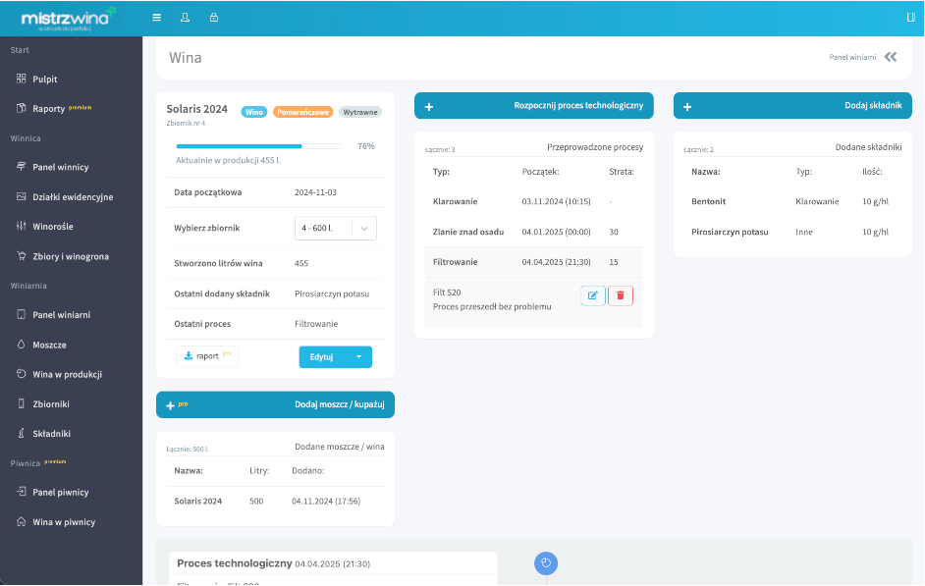
Task: Click the hamburger menu icon in top bar
Action: click(x=157, y=18)
